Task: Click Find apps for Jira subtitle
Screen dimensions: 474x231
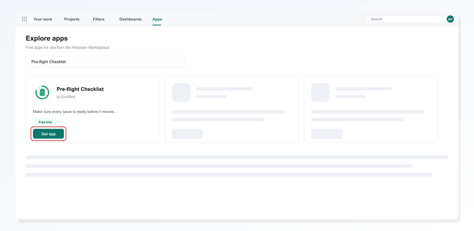Action: click(67, 47)
